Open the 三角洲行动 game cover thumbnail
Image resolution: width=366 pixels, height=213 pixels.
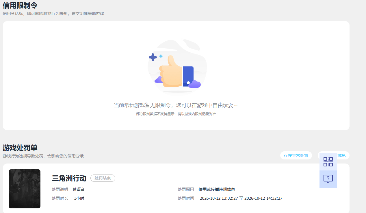25,189
